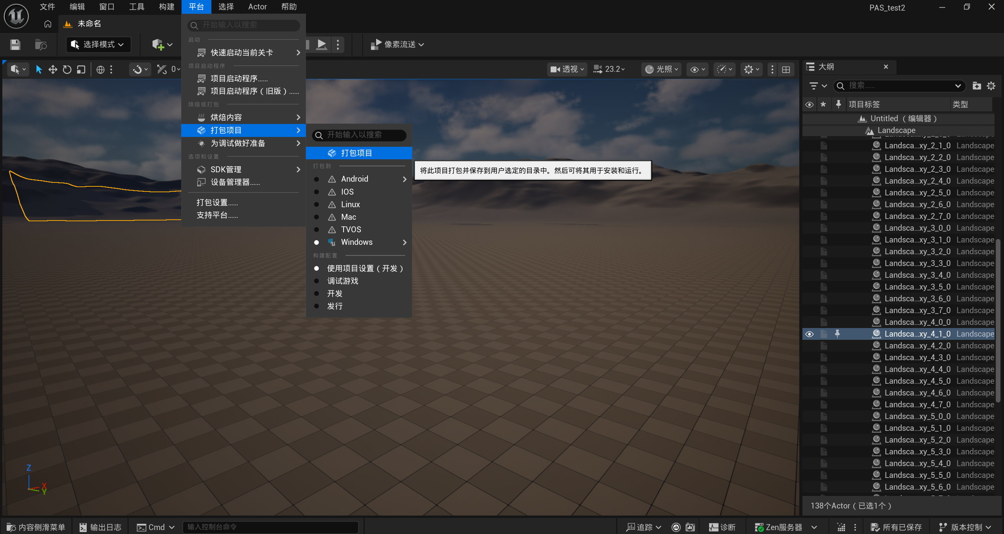Toggle visibility eye of Landsca...xy_4_1_0
This screenshot has height=534, width=1004.
pyautogui.click(x=809, y=334)
